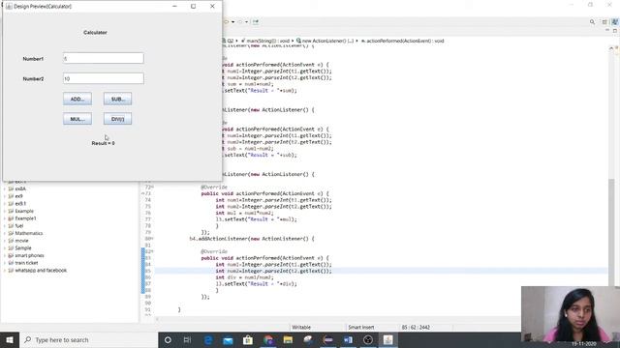Focus the Number1 text field
This screenshot has height=348, width=620.
point(104,58)
